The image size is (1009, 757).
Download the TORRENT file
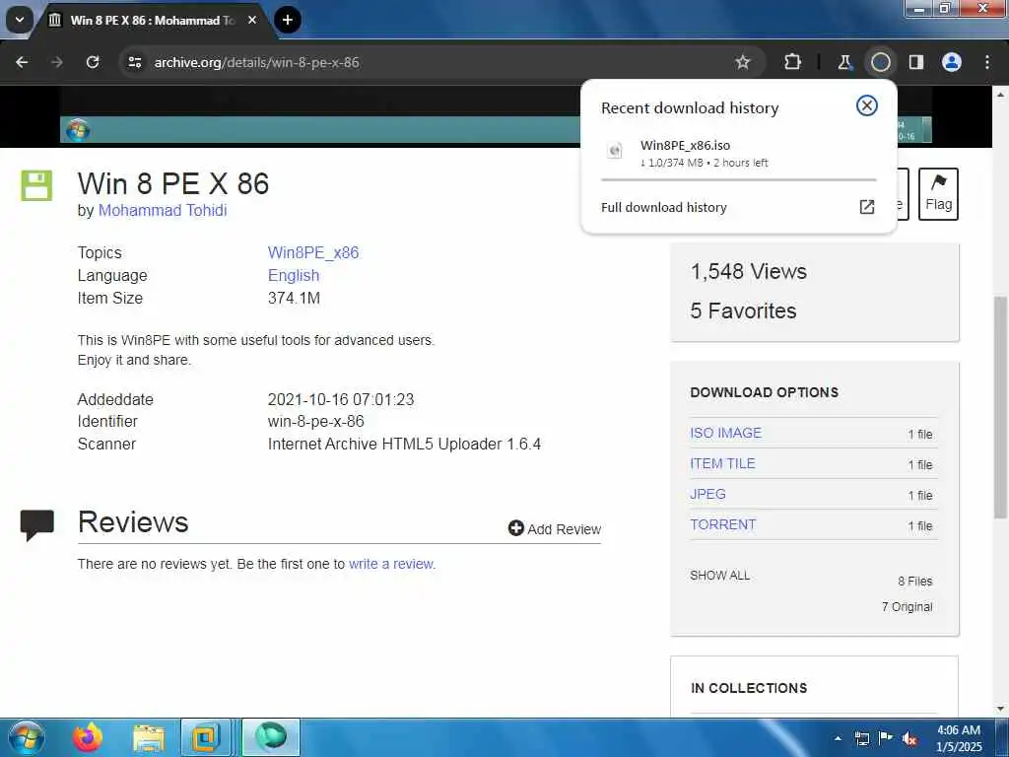click(722, 524)
